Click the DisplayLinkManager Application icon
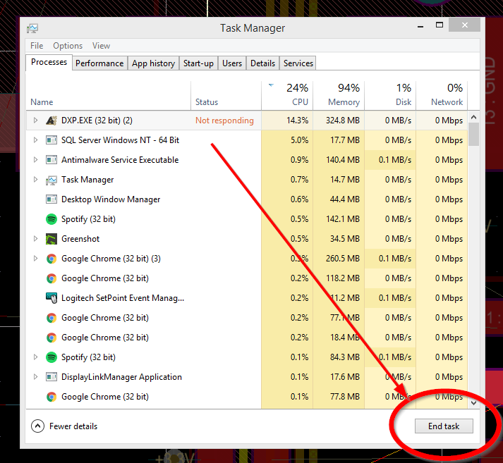The height and width of the screenshot is (463, 503). pos(51,377)
